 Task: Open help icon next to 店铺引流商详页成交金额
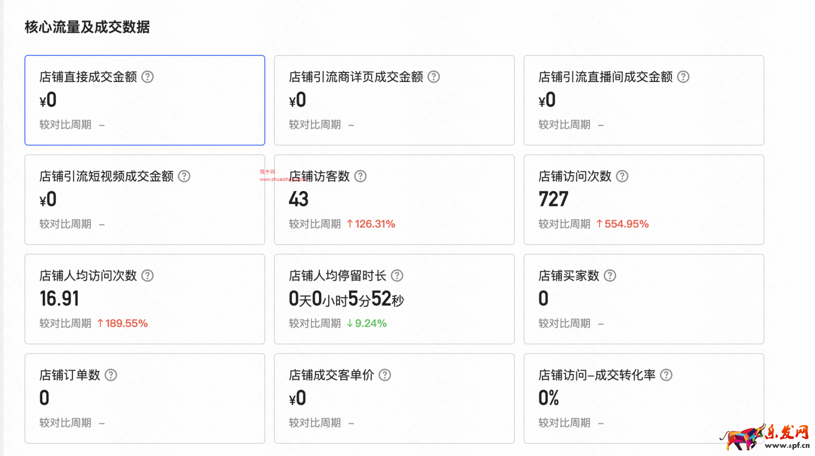[x=433, y=77]
